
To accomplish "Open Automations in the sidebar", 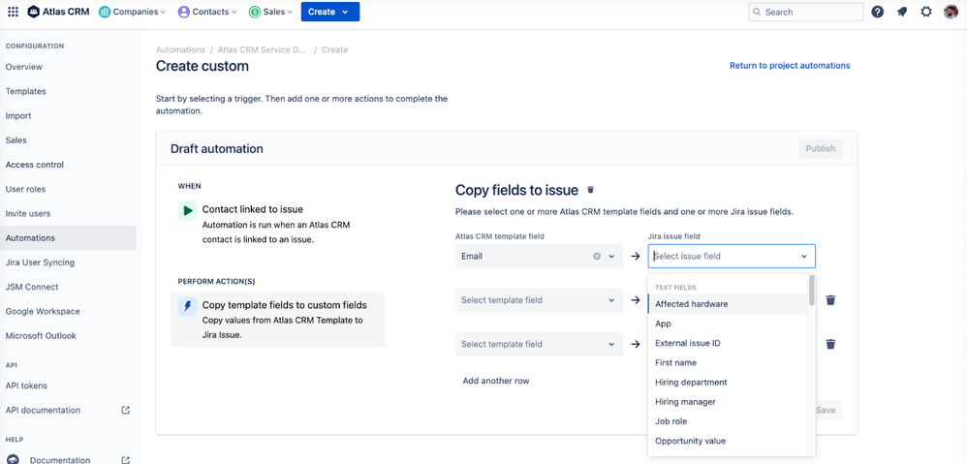I will (x=68, y=238).
